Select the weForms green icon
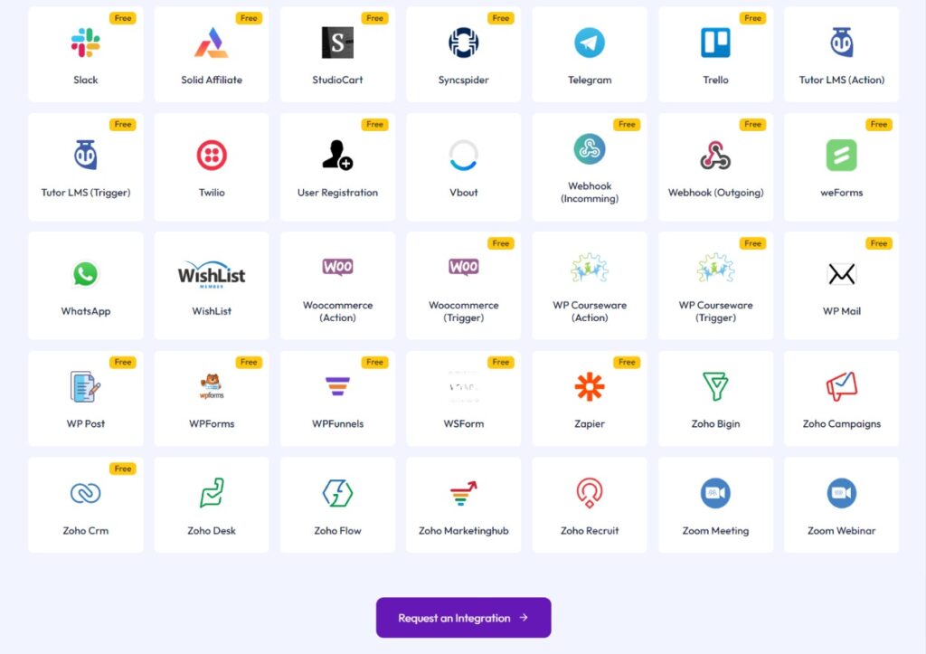This screenshot has width=926, height=654. (842, 156)
